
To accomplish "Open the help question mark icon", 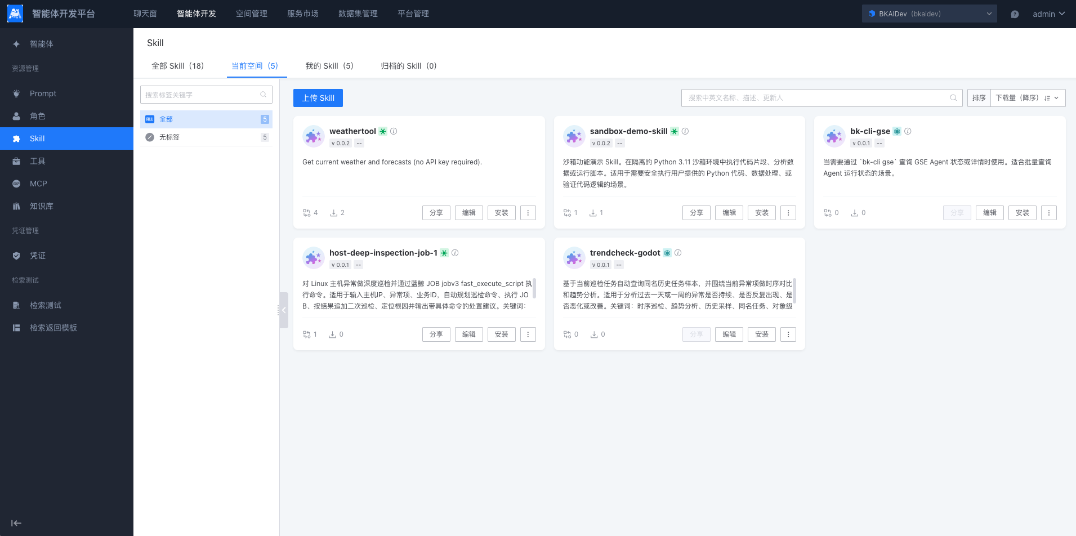I will (1015, 14).
